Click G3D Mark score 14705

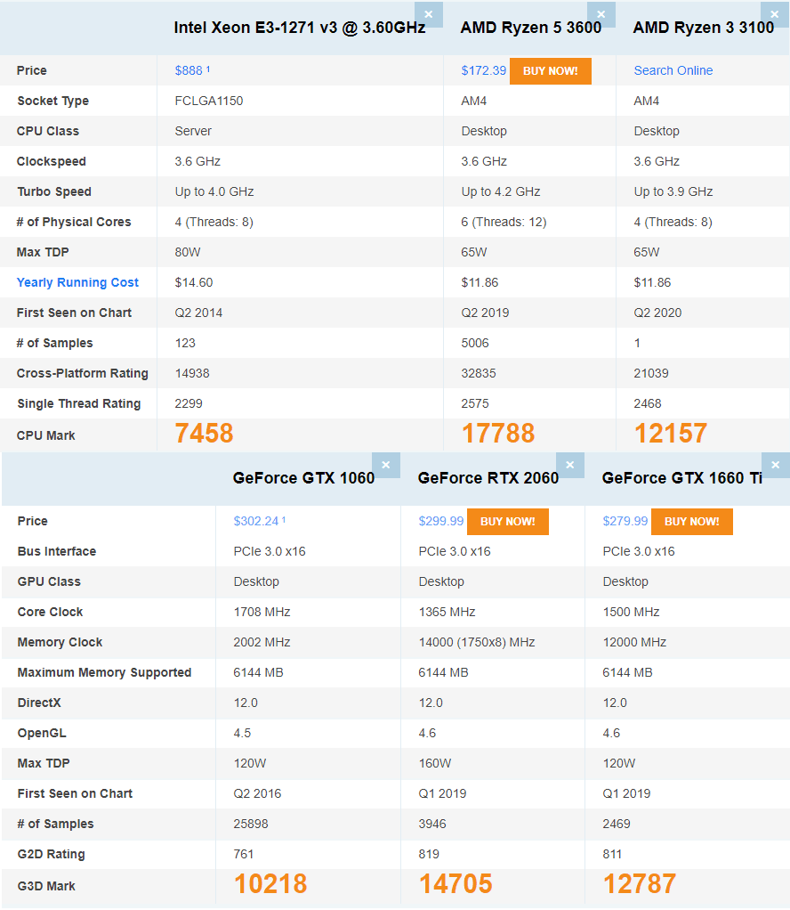[x=455, y=884]
